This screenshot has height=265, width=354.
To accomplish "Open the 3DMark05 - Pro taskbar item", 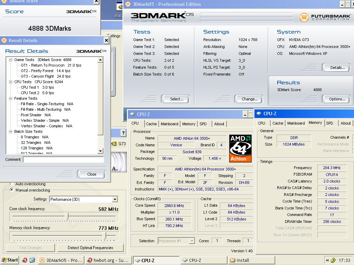I will point(61,260).
